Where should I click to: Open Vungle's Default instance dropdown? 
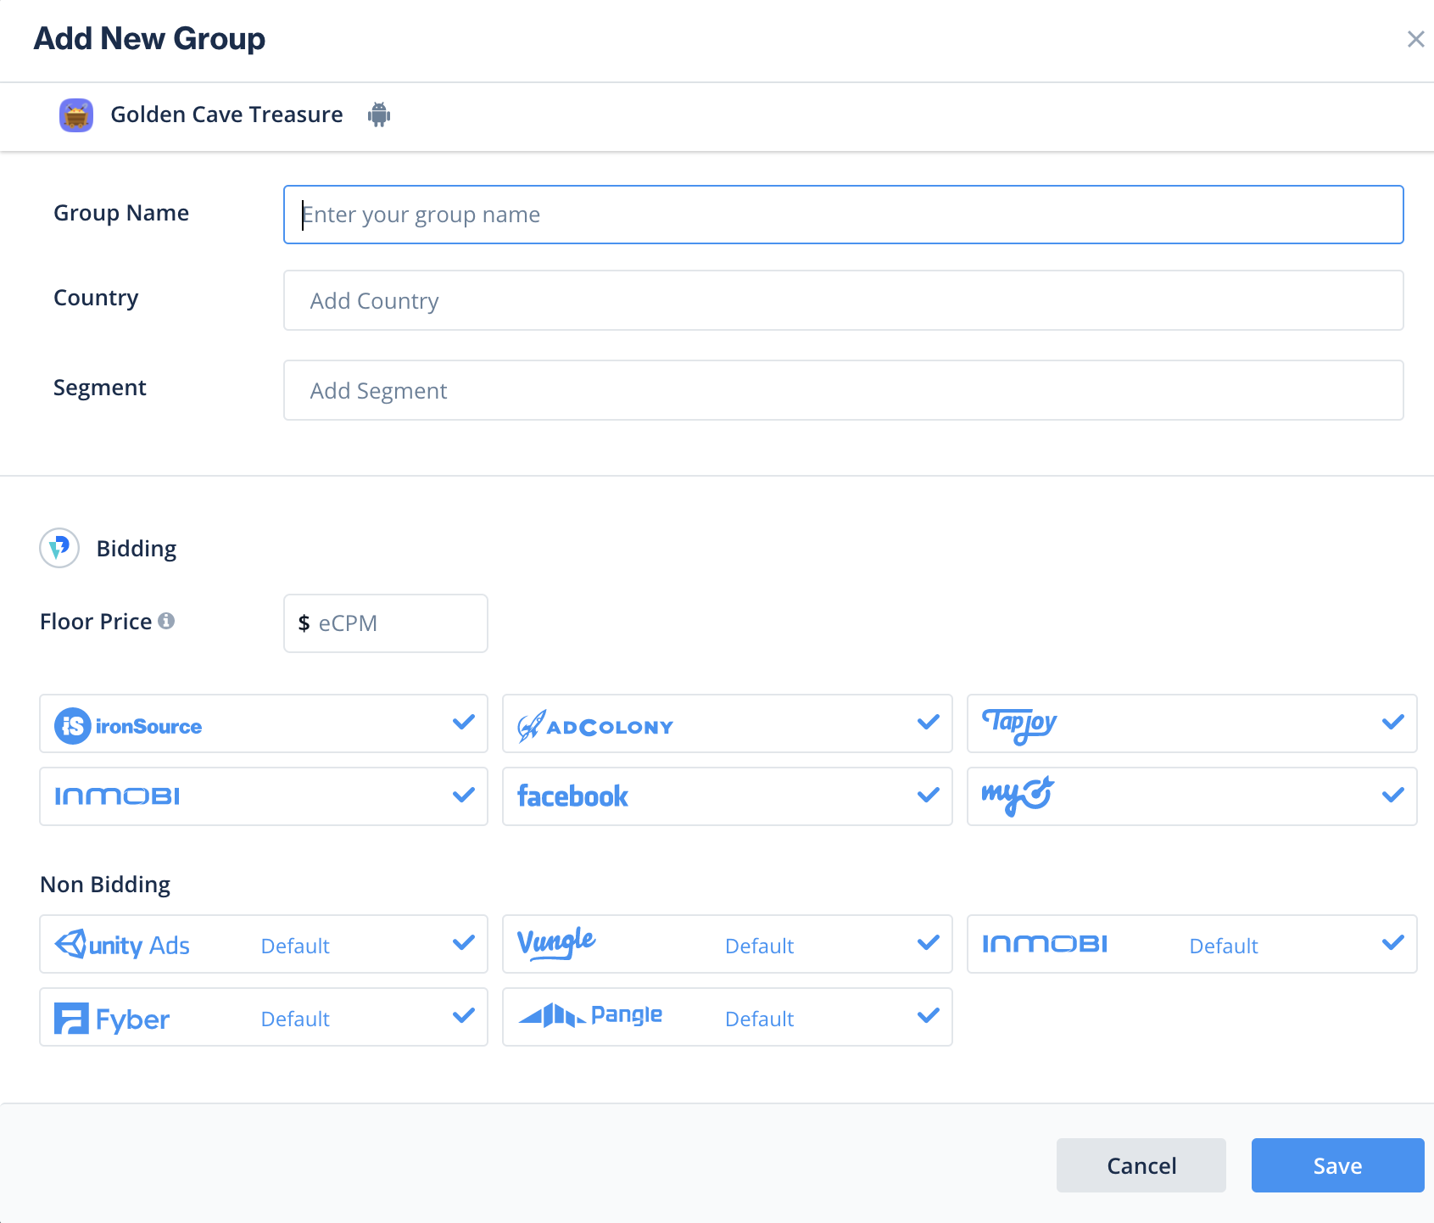759,946
